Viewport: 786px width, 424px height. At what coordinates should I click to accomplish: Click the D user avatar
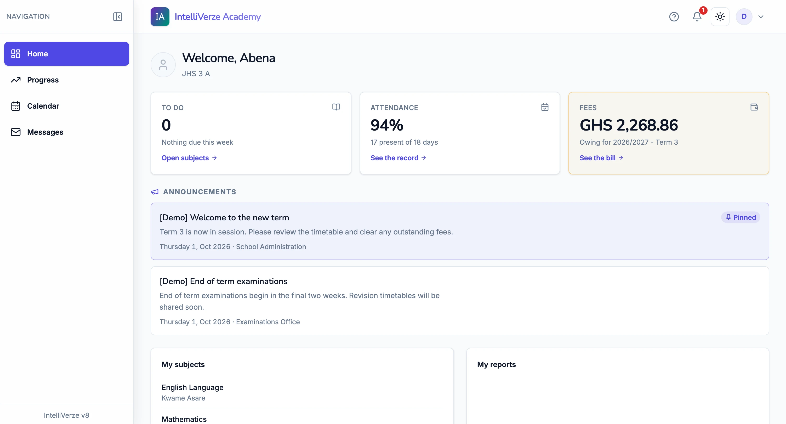[x=744, y=16]
